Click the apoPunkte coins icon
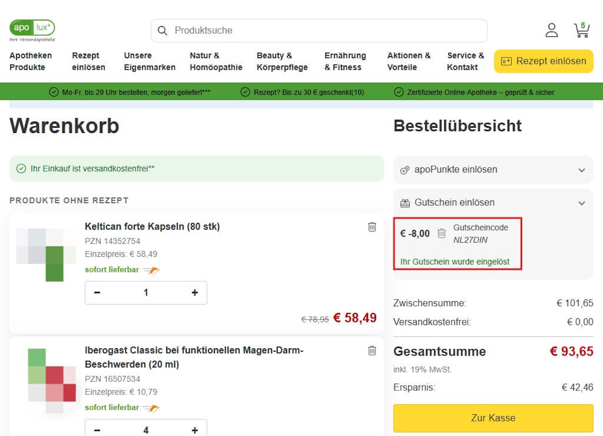The width and height of the screenshot is (603, 436). [x=405, y=170]
